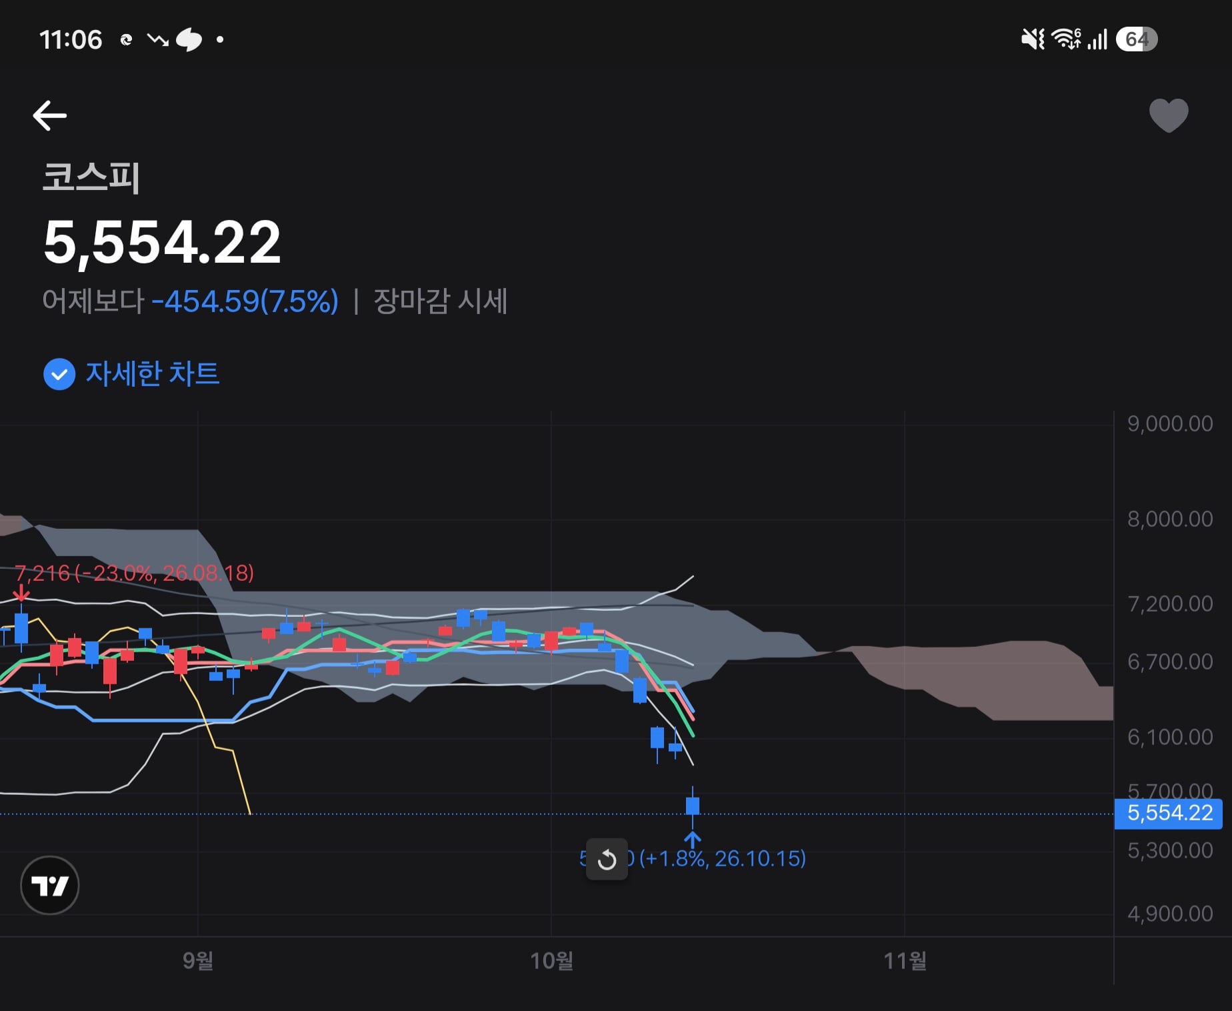Tap the -454.59(7.5%) change text
This screenshot has width=1232, height=1011.
coord(245,301)
